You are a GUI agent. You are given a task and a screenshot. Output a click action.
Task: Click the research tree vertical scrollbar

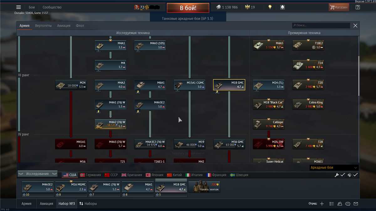point(359,76)
